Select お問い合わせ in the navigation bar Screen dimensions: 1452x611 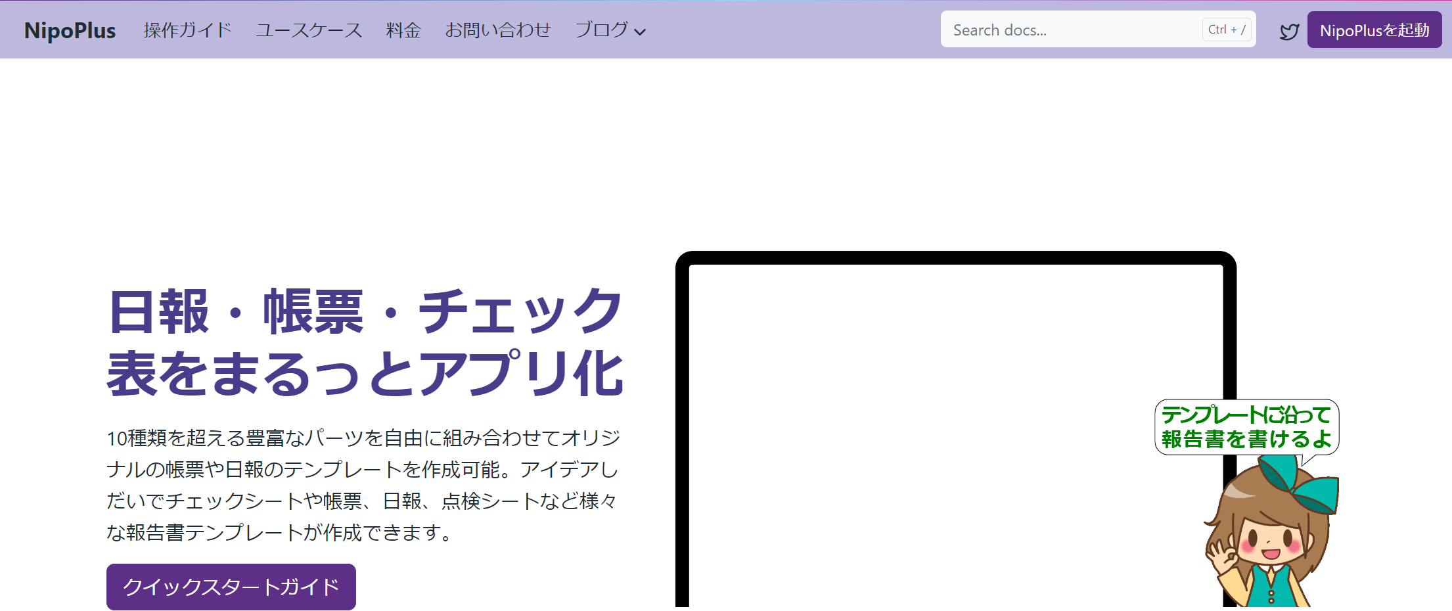497,30
